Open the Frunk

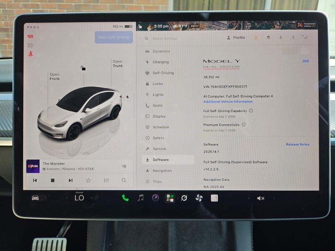(x=55, y=77)
